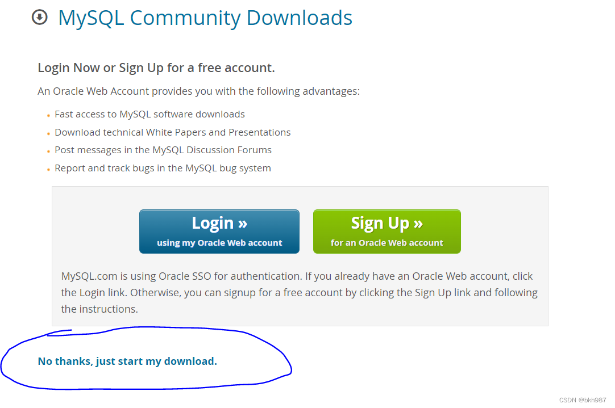Click the 'Login Now or Sign Up' heading
This screenshot has width=615, height=408.
click(156, 68)
